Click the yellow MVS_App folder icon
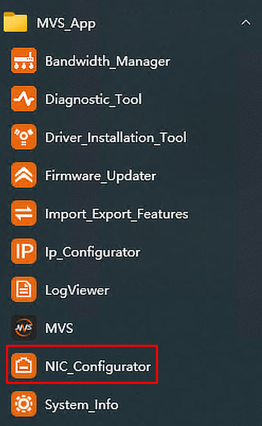 (15, 22)
